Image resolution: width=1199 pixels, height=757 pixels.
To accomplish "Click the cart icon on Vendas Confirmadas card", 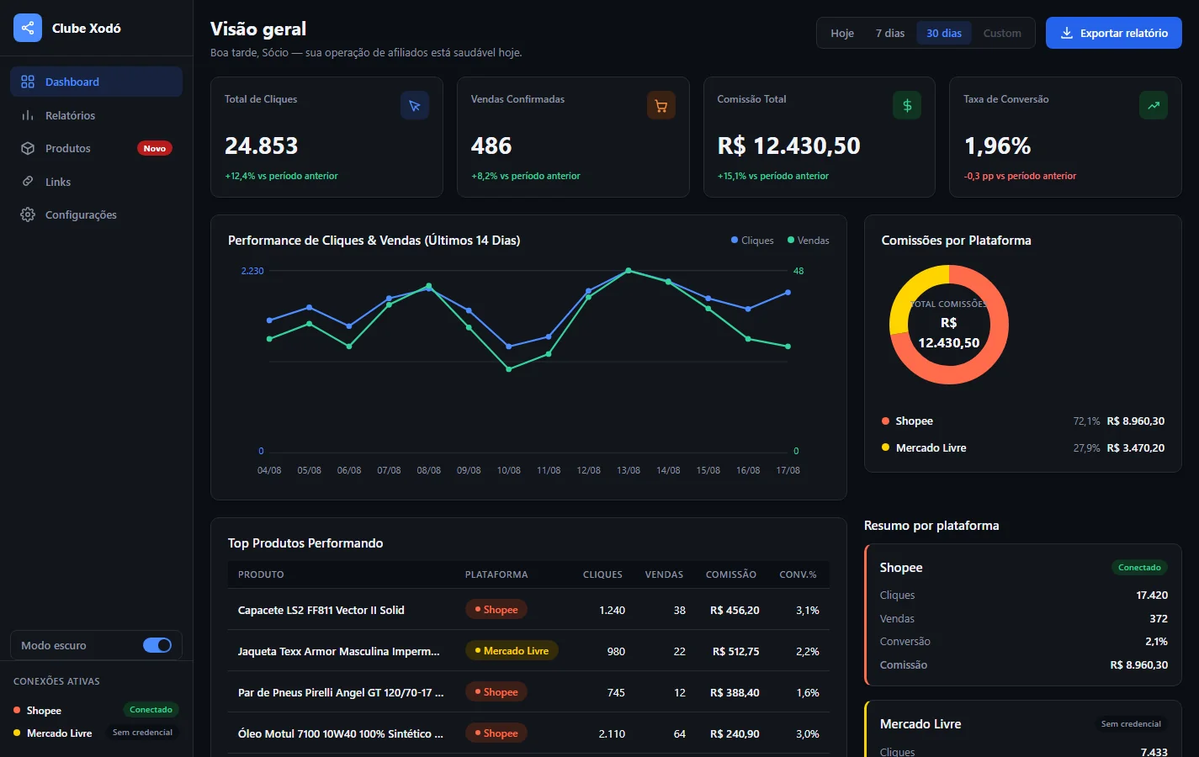I will 661,105.
